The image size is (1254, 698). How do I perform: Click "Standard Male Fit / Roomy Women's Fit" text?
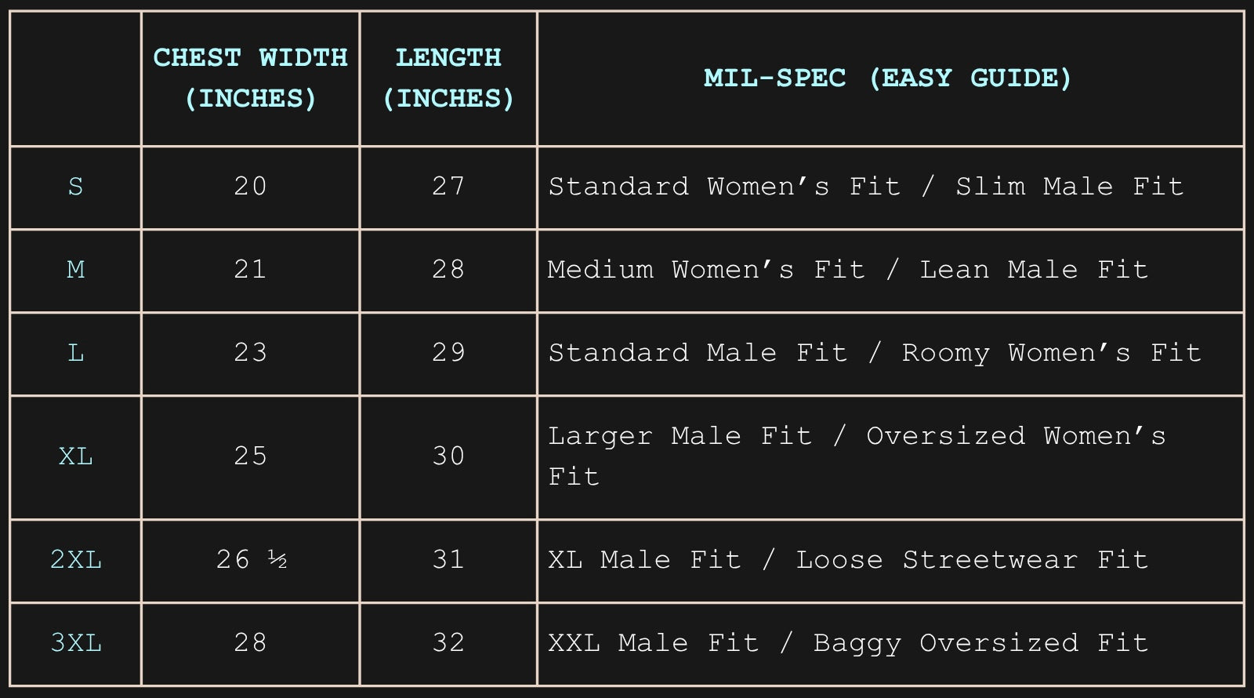tap(874, 353)
